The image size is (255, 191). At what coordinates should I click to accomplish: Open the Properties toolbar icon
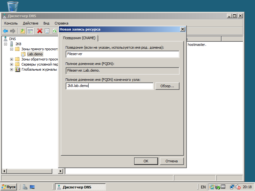click(47, 31)
